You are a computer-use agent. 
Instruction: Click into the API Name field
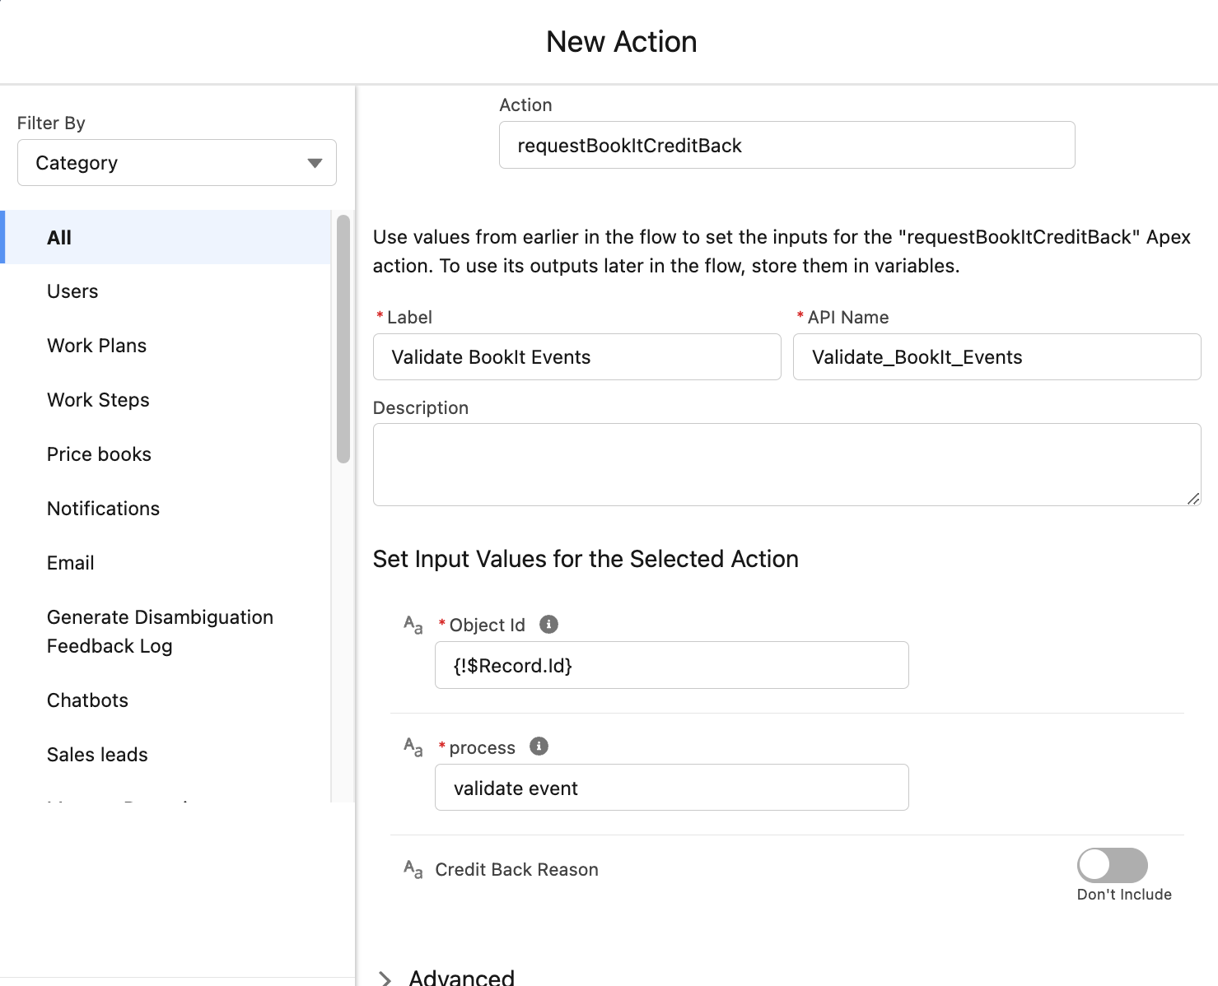point(996,357)
